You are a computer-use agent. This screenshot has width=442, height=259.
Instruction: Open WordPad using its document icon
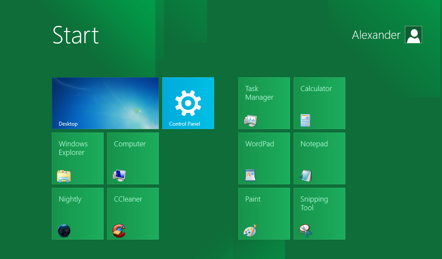click(250, 175)
